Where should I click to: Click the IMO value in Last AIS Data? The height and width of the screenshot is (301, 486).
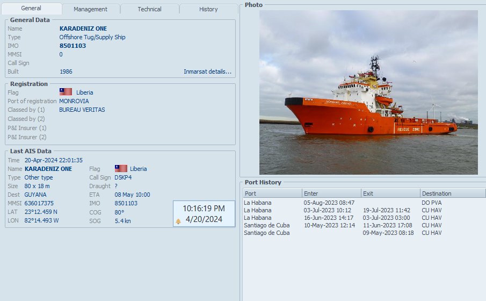click(x=126, y=204)
